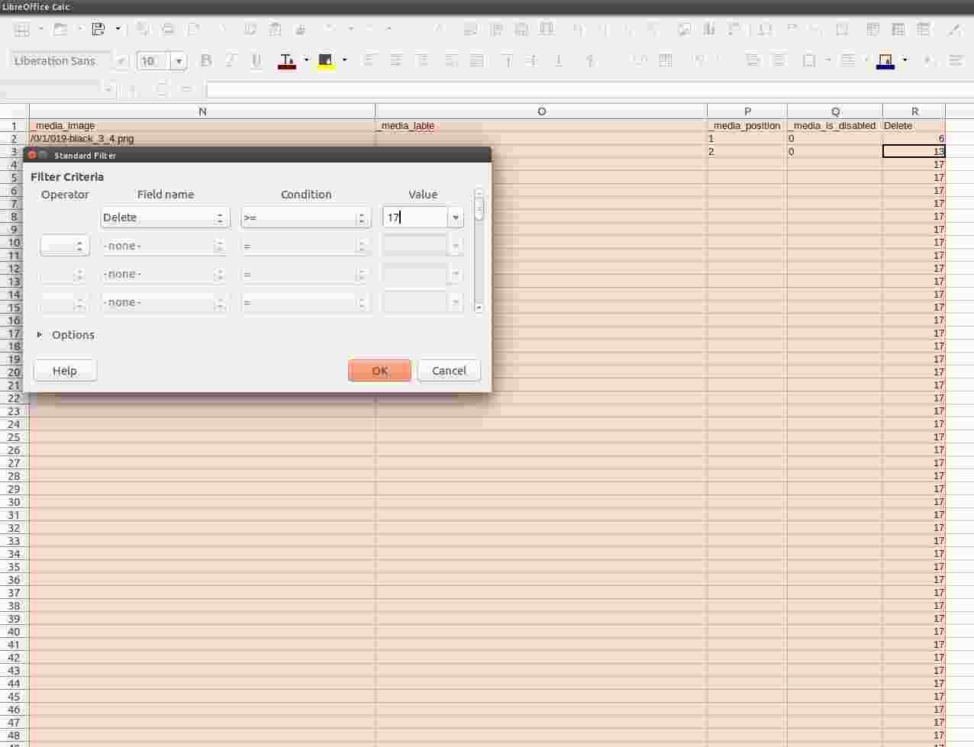The image size is (974, 747).
Task: Click the Borders icon
Action: [x=809, y=60]
